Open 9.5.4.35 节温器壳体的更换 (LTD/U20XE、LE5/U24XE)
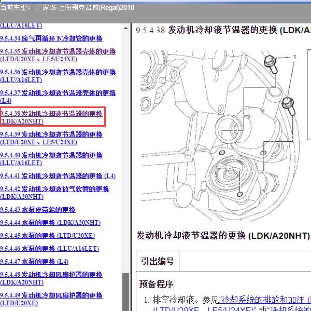 (58, 55)
